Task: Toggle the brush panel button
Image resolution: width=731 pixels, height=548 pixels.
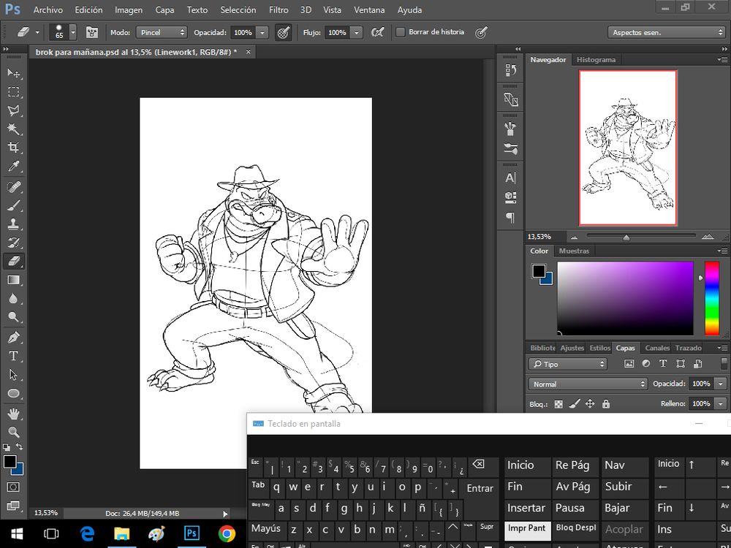Action: pos(92,32)
